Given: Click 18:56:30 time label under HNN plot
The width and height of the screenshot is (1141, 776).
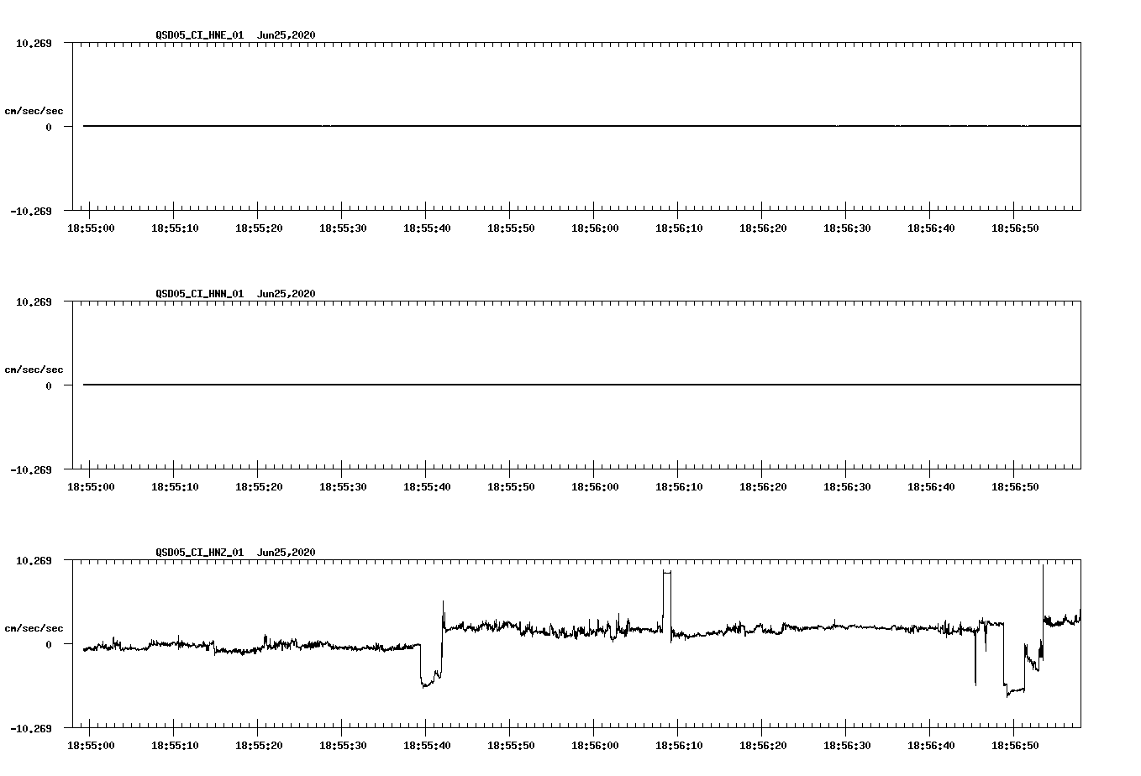Looking at the screenshot, I should click(847, 487).
